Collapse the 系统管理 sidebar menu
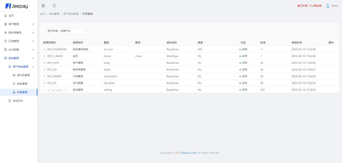This screenshot has height=163, width=342. click(19, 58)
